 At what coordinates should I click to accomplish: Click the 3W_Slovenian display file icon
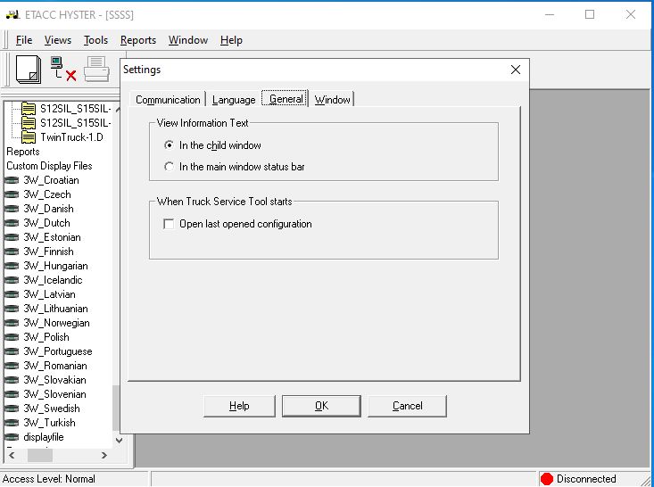pos(12,394)
